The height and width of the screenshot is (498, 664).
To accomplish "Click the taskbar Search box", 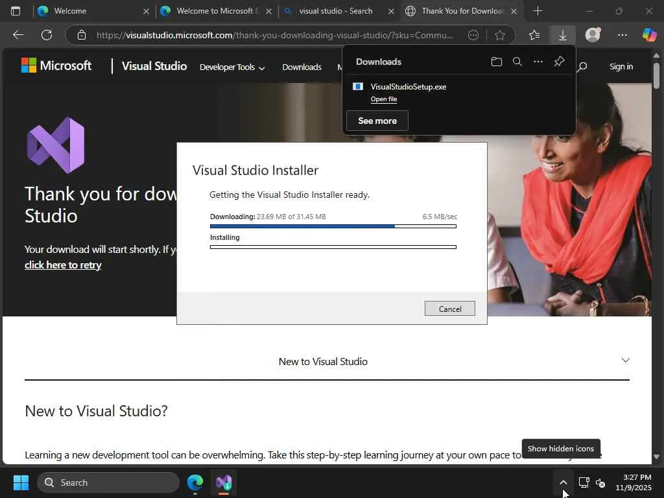I will (x=108, y=482).
